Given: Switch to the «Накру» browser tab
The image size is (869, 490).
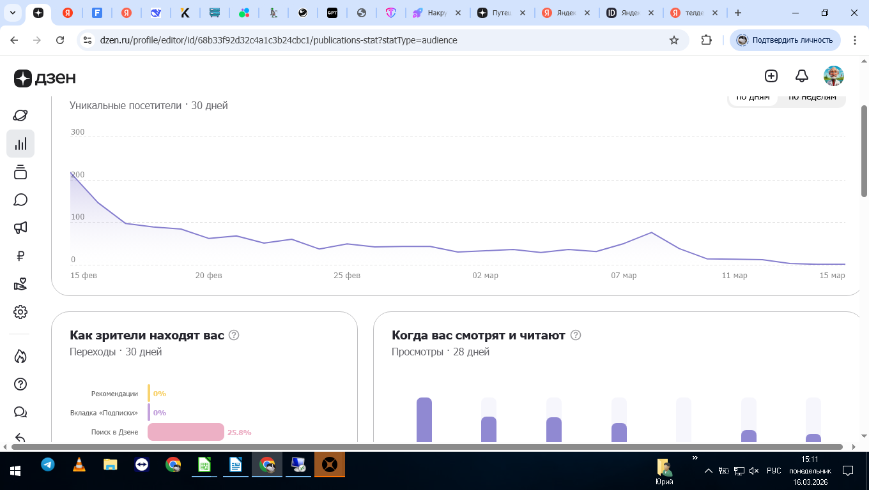Looking at the screenshot, I should click(x=433, y=13).
